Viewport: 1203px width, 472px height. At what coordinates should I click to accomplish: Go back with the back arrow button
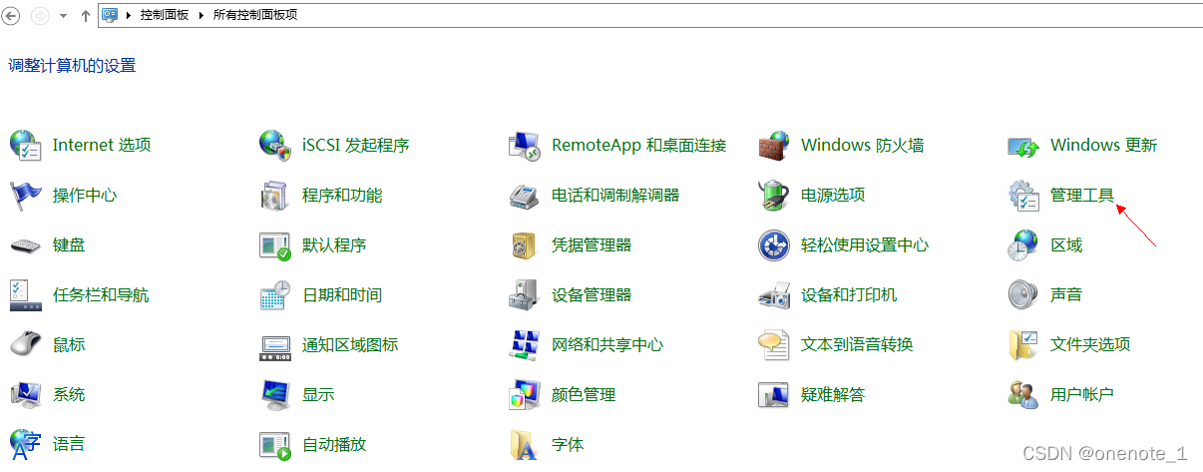13,15
